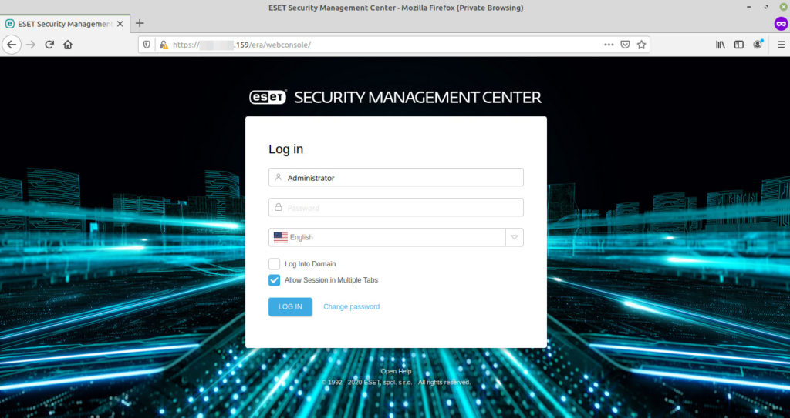The width and height of the screenshot is (790, 418).
Task: Open the Open Help link
Action: click(x=396, y=371)
